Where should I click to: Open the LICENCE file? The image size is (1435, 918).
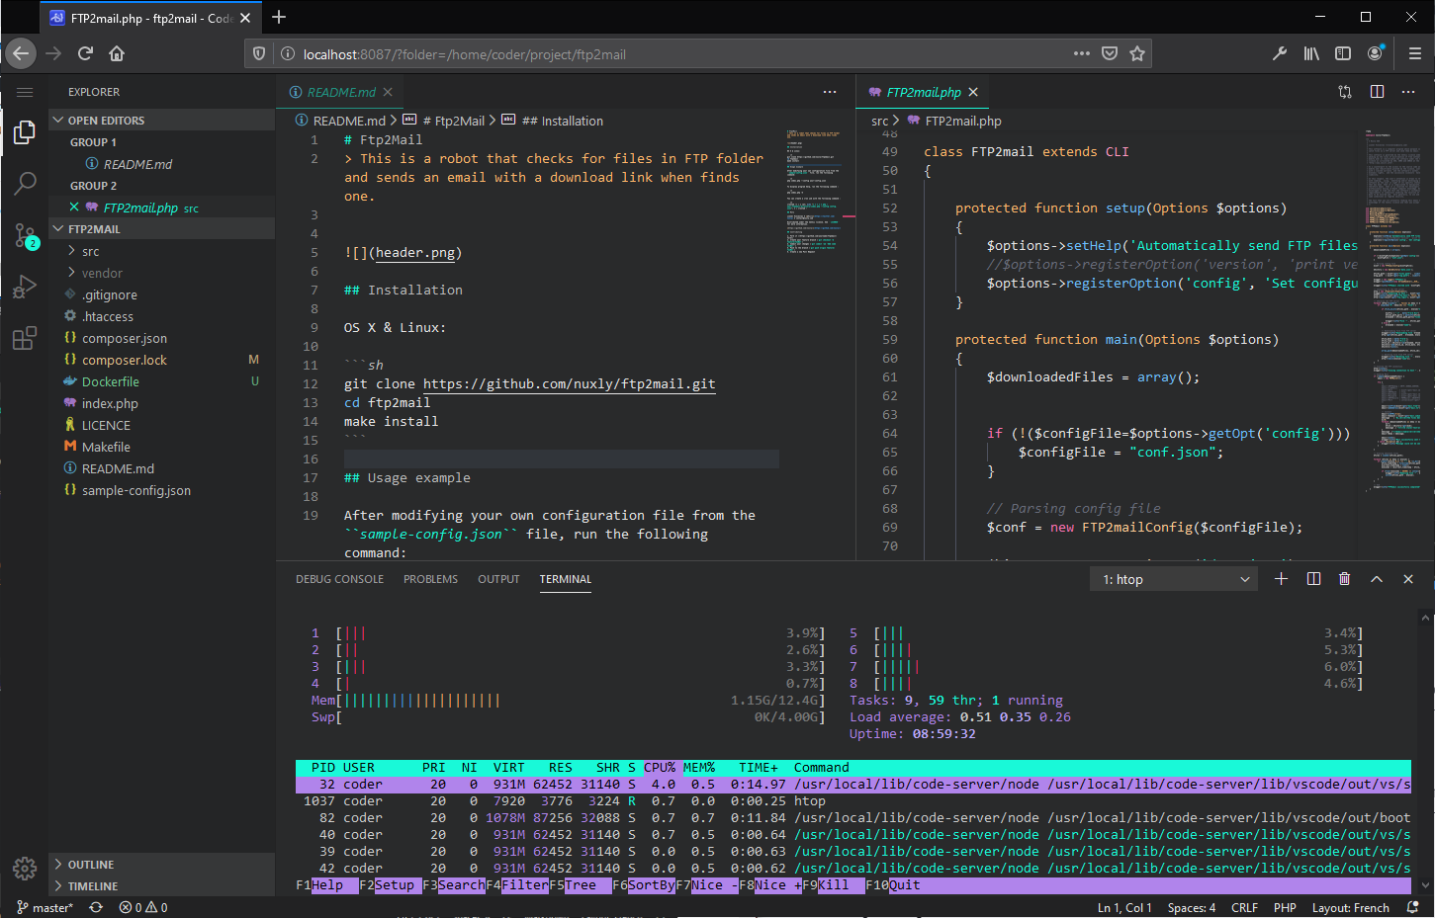(x=161, y=425)
